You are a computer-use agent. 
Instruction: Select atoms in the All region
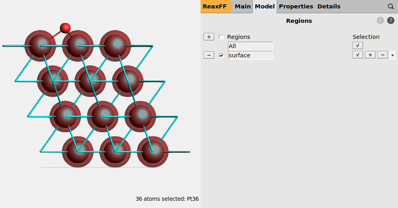point(357,46)
